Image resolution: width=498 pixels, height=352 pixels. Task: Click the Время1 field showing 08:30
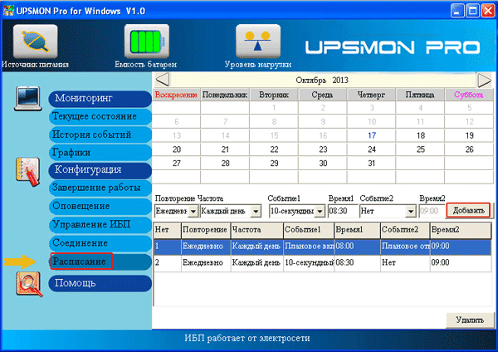342,211
